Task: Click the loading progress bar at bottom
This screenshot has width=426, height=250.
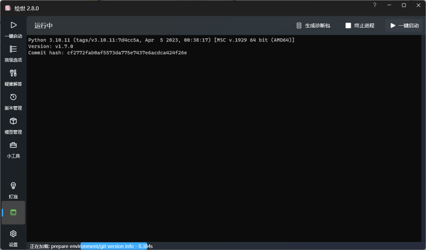Action: [114, 246]
